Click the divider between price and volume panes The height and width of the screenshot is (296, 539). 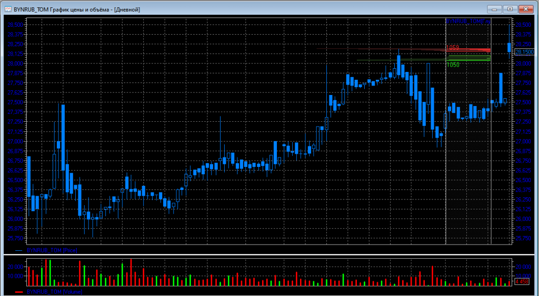(269, 255)
